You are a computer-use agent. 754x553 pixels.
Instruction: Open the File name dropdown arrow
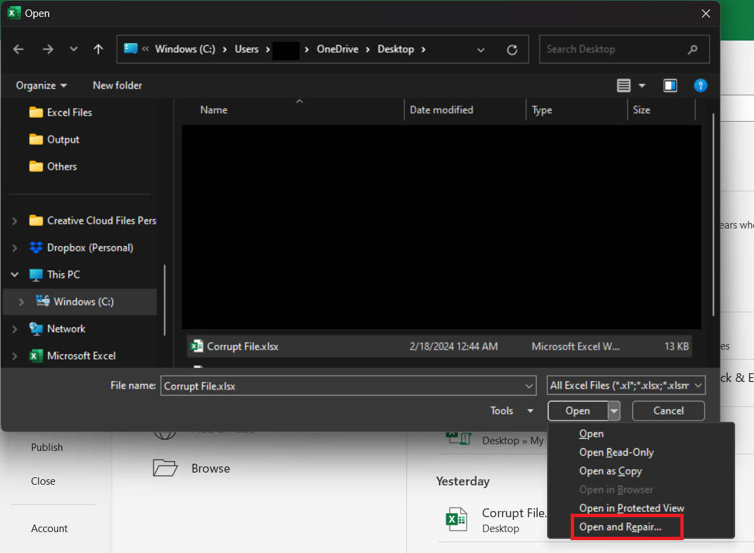coord(529,386)
